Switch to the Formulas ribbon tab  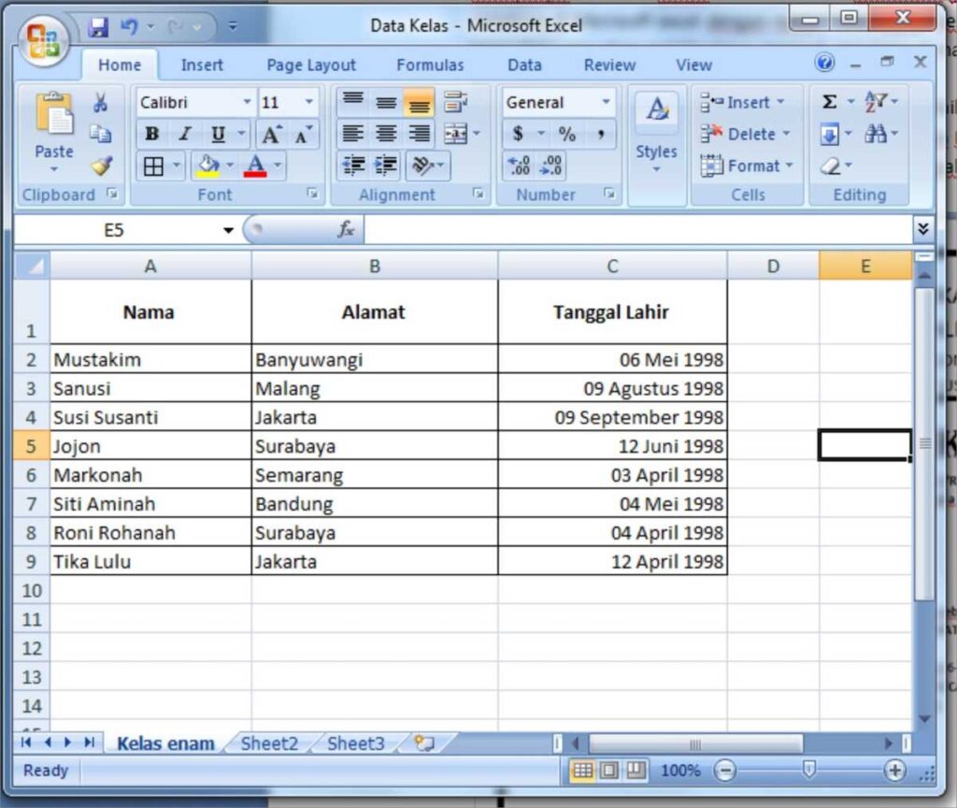pos(430,65)
